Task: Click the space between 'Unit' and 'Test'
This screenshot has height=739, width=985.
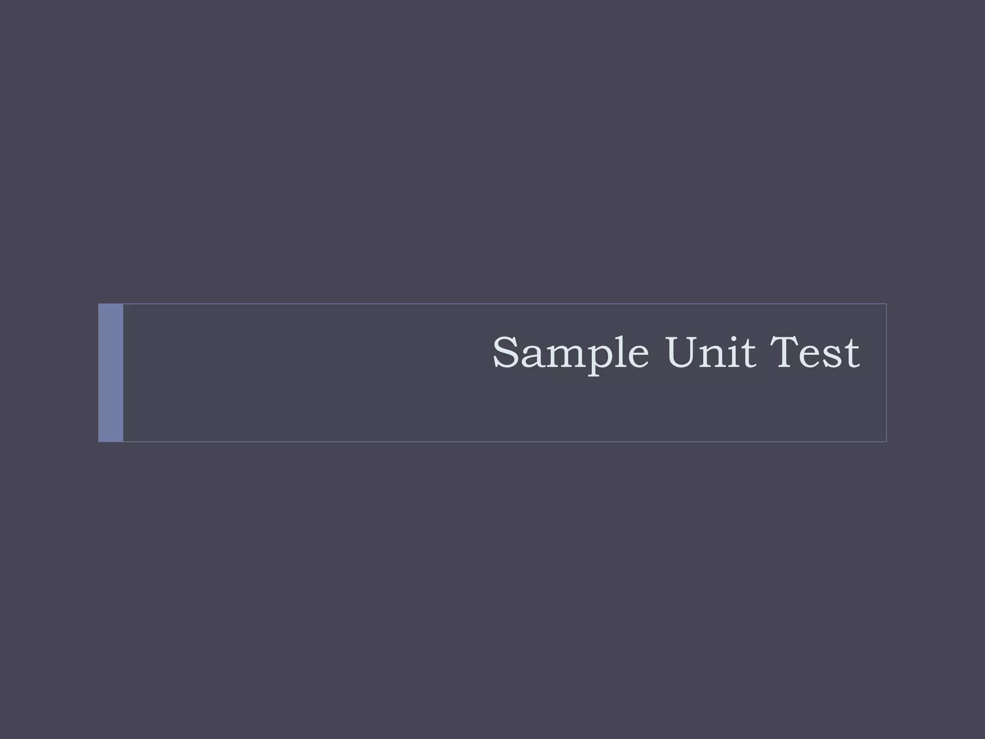Action: click(x=763, y=353)
